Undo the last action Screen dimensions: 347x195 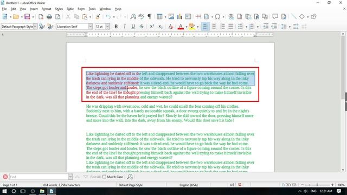click(x=108, y=17)
